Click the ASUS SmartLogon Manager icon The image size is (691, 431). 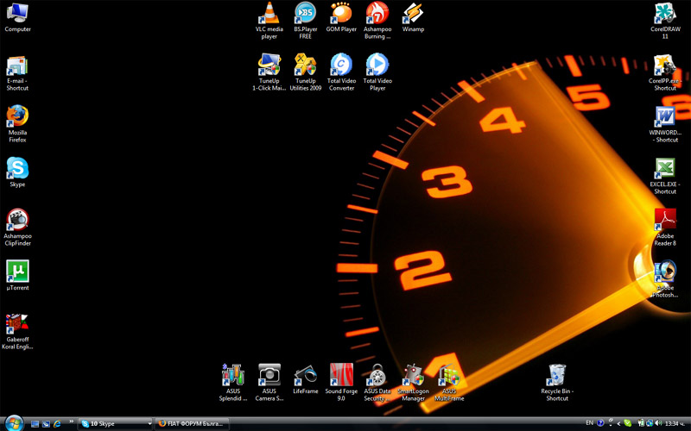coord(413,375)
